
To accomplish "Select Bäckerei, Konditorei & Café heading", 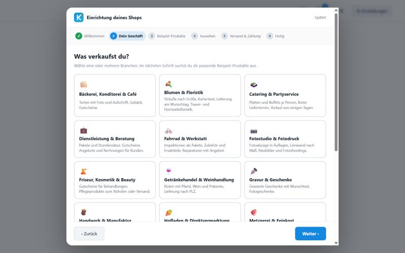I will [108, 94].
